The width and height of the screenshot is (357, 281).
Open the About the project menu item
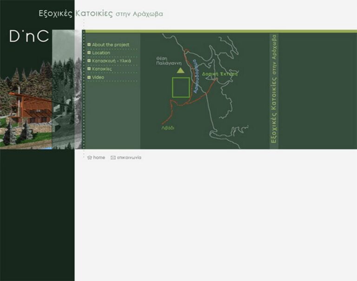tap(111, 45)
